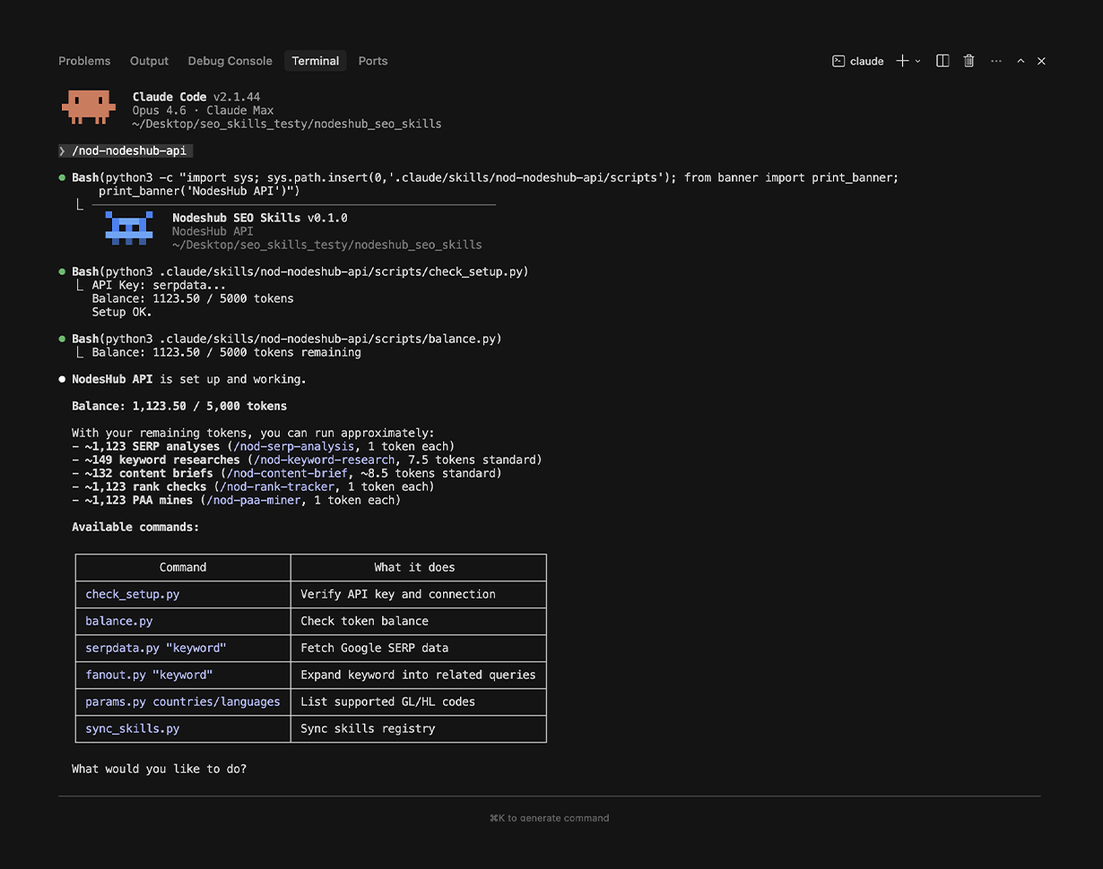
Task: Select serpdata.py "keyword" table cell
Action: (x=183, y=648)
